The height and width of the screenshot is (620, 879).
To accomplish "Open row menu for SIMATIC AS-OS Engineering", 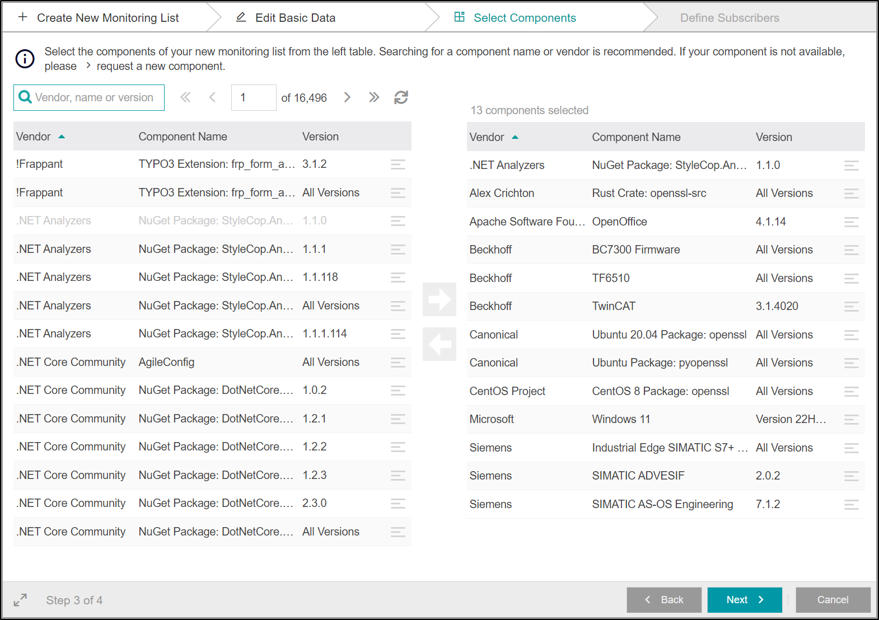I will pyautogui.click(x=852, y=505).
